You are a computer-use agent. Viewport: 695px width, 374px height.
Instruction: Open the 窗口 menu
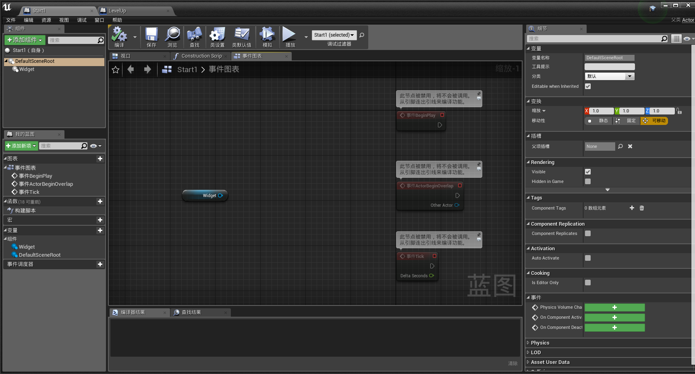99,20
